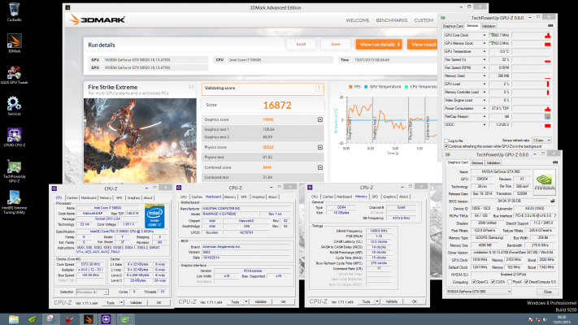Launch the 3DMark desktop shortcut

(14, 43)
